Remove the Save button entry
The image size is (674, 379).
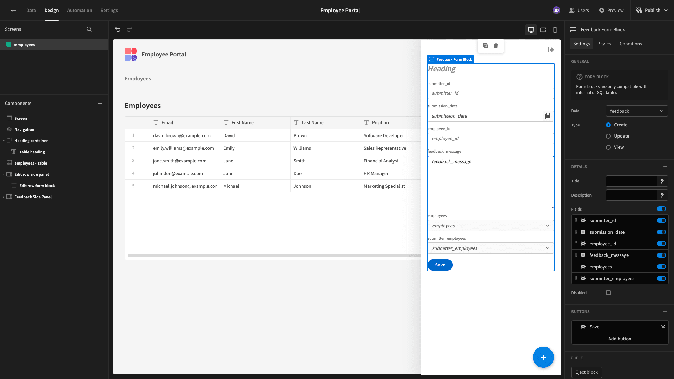pyautogui.click(x=663, y=327)
